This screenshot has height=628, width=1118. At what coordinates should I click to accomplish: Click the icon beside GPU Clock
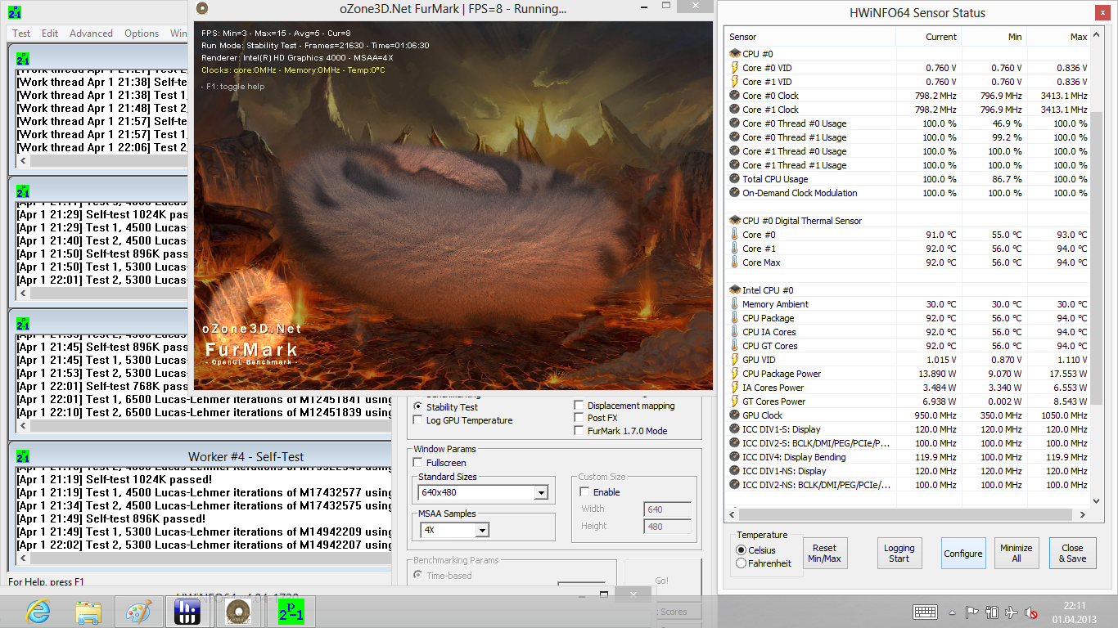735,415
